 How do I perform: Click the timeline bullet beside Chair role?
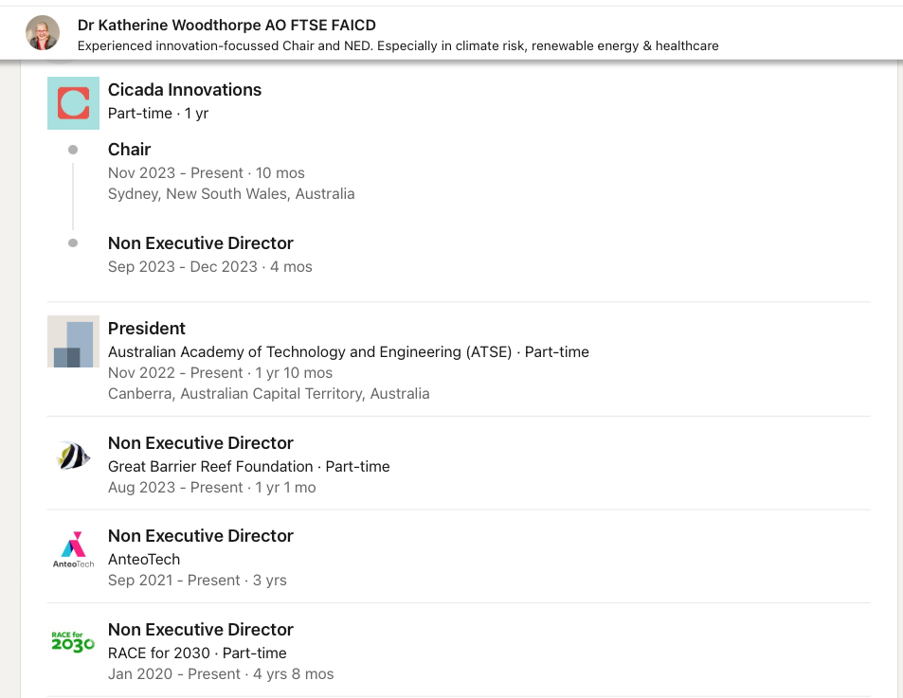point(73,150)
